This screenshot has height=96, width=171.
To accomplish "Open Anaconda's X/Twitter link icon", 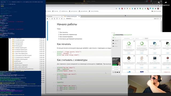I will (113, 72).
